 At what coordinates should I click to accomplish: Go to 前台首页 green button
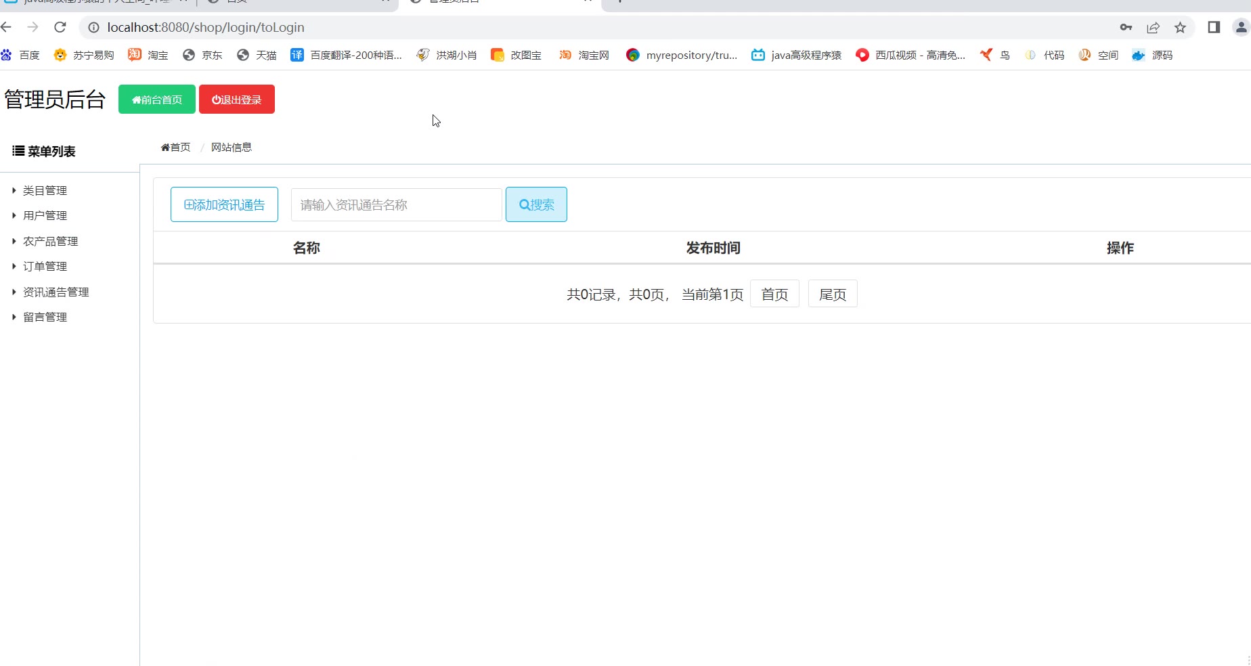pos(157,99)
